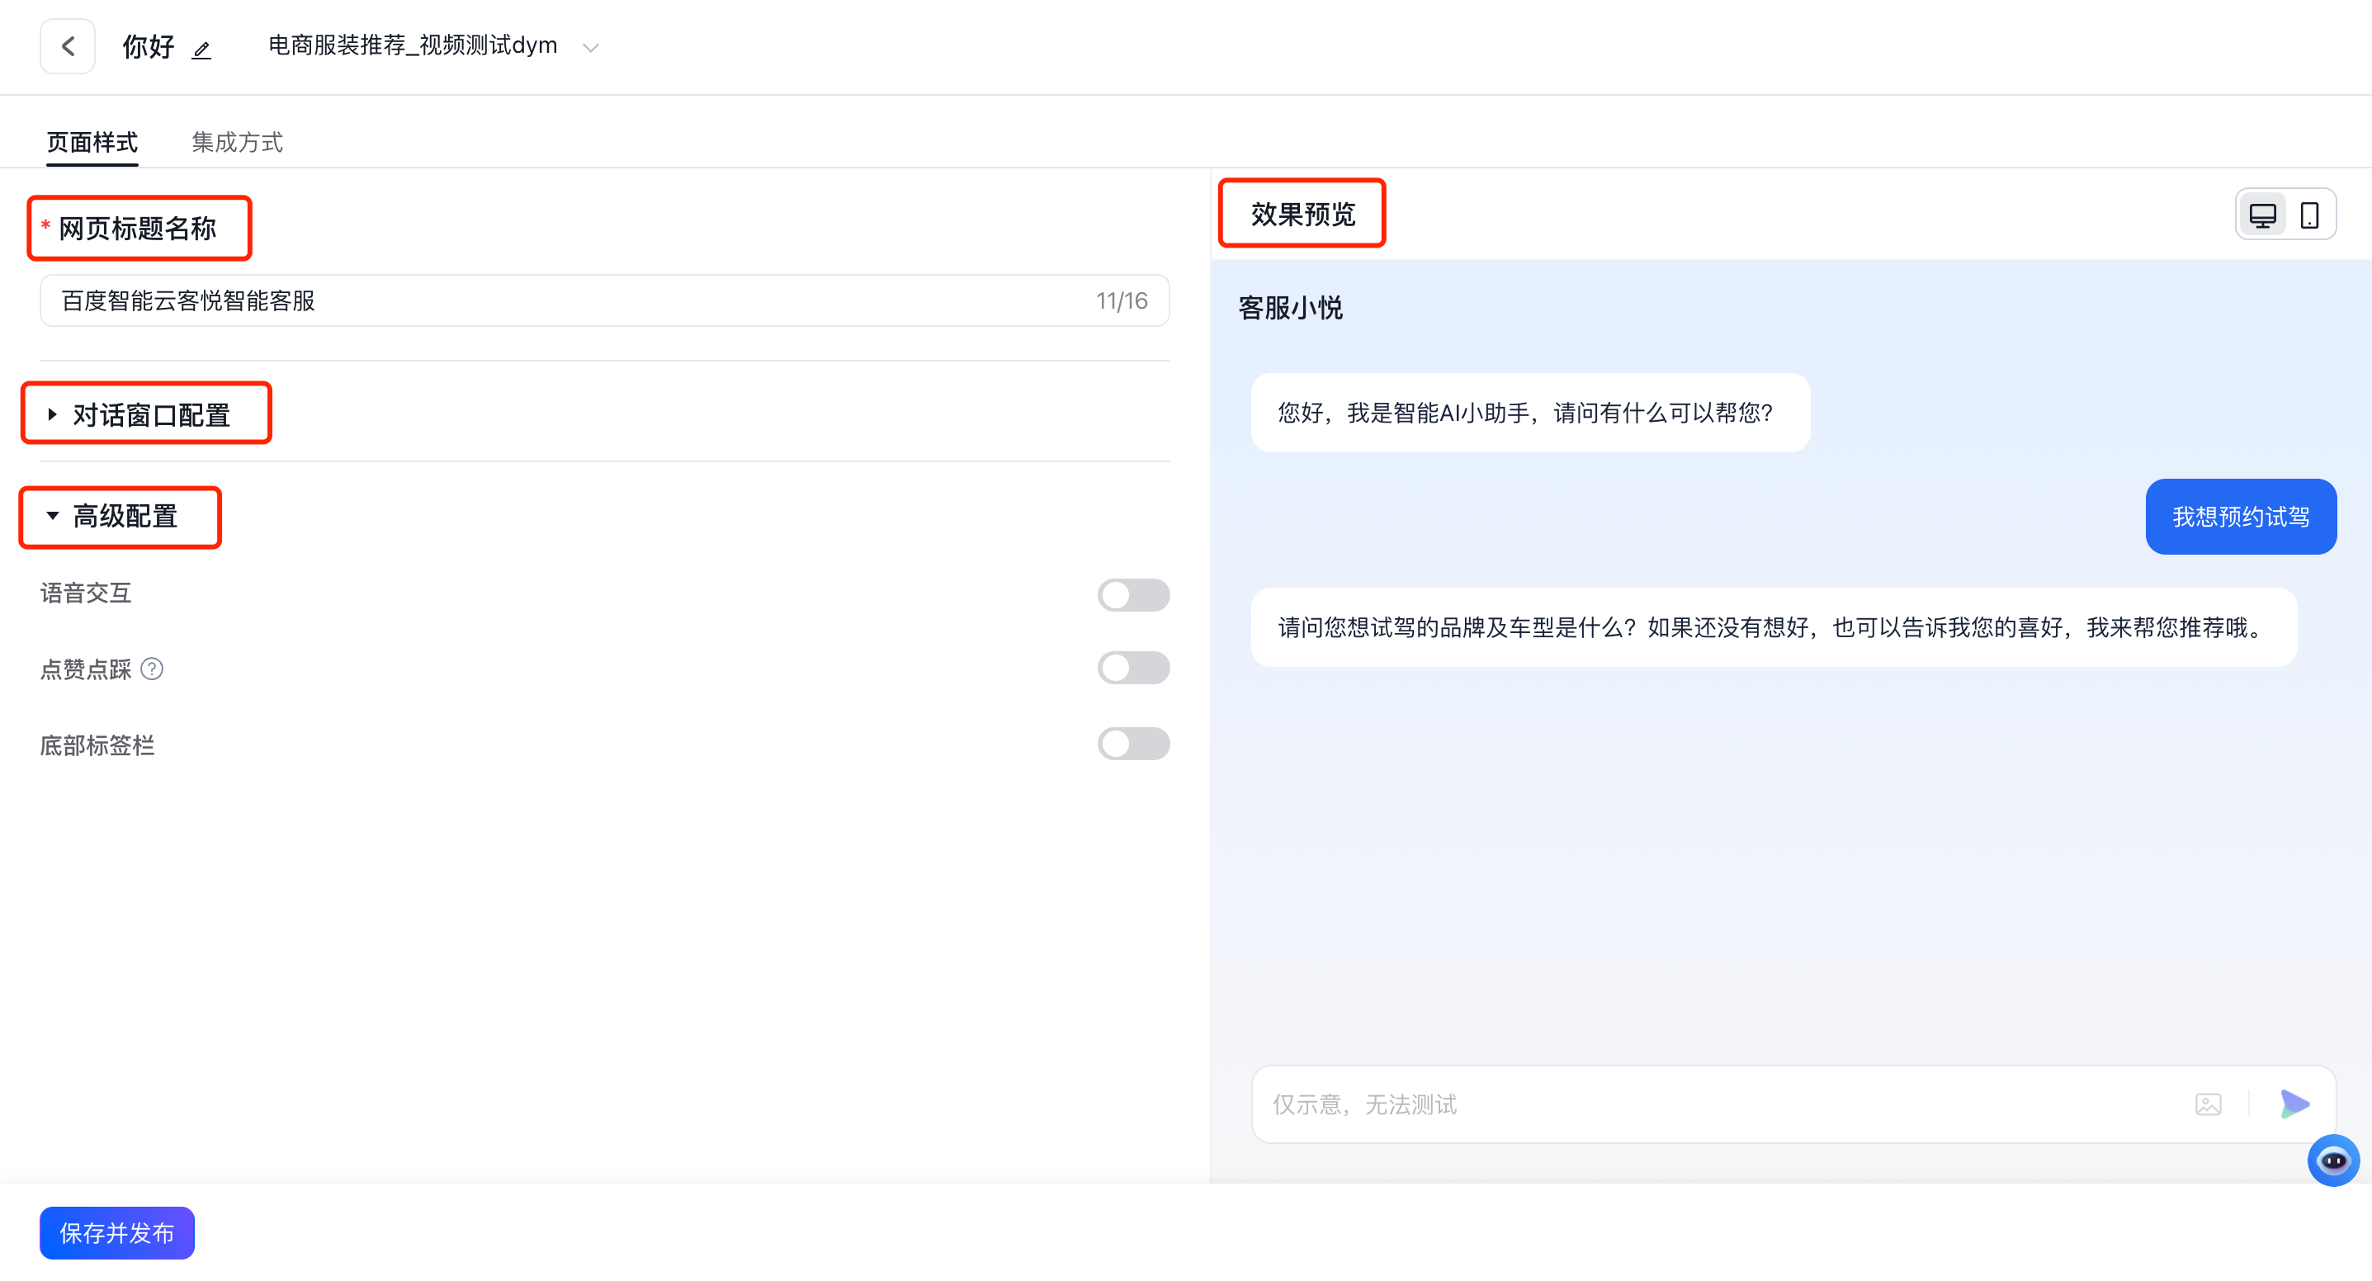The image size is (2372, 1281).
Task: Switch preview to desktop view
Action: [2262, 214]
